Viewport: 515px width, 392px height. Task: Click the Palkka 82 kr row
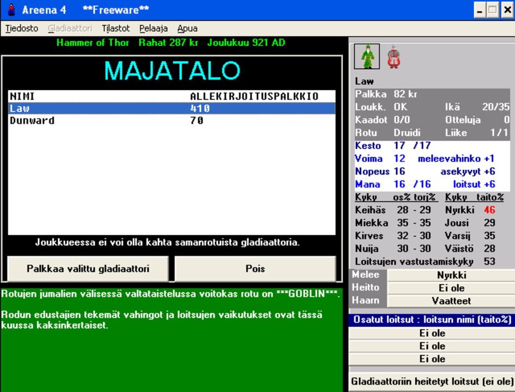(x=432, y=94)
